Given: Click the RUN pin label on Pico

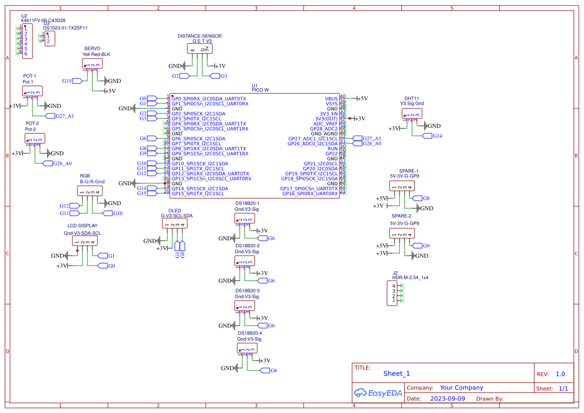Looking at the screenshot, I should [x=333, y=149].
